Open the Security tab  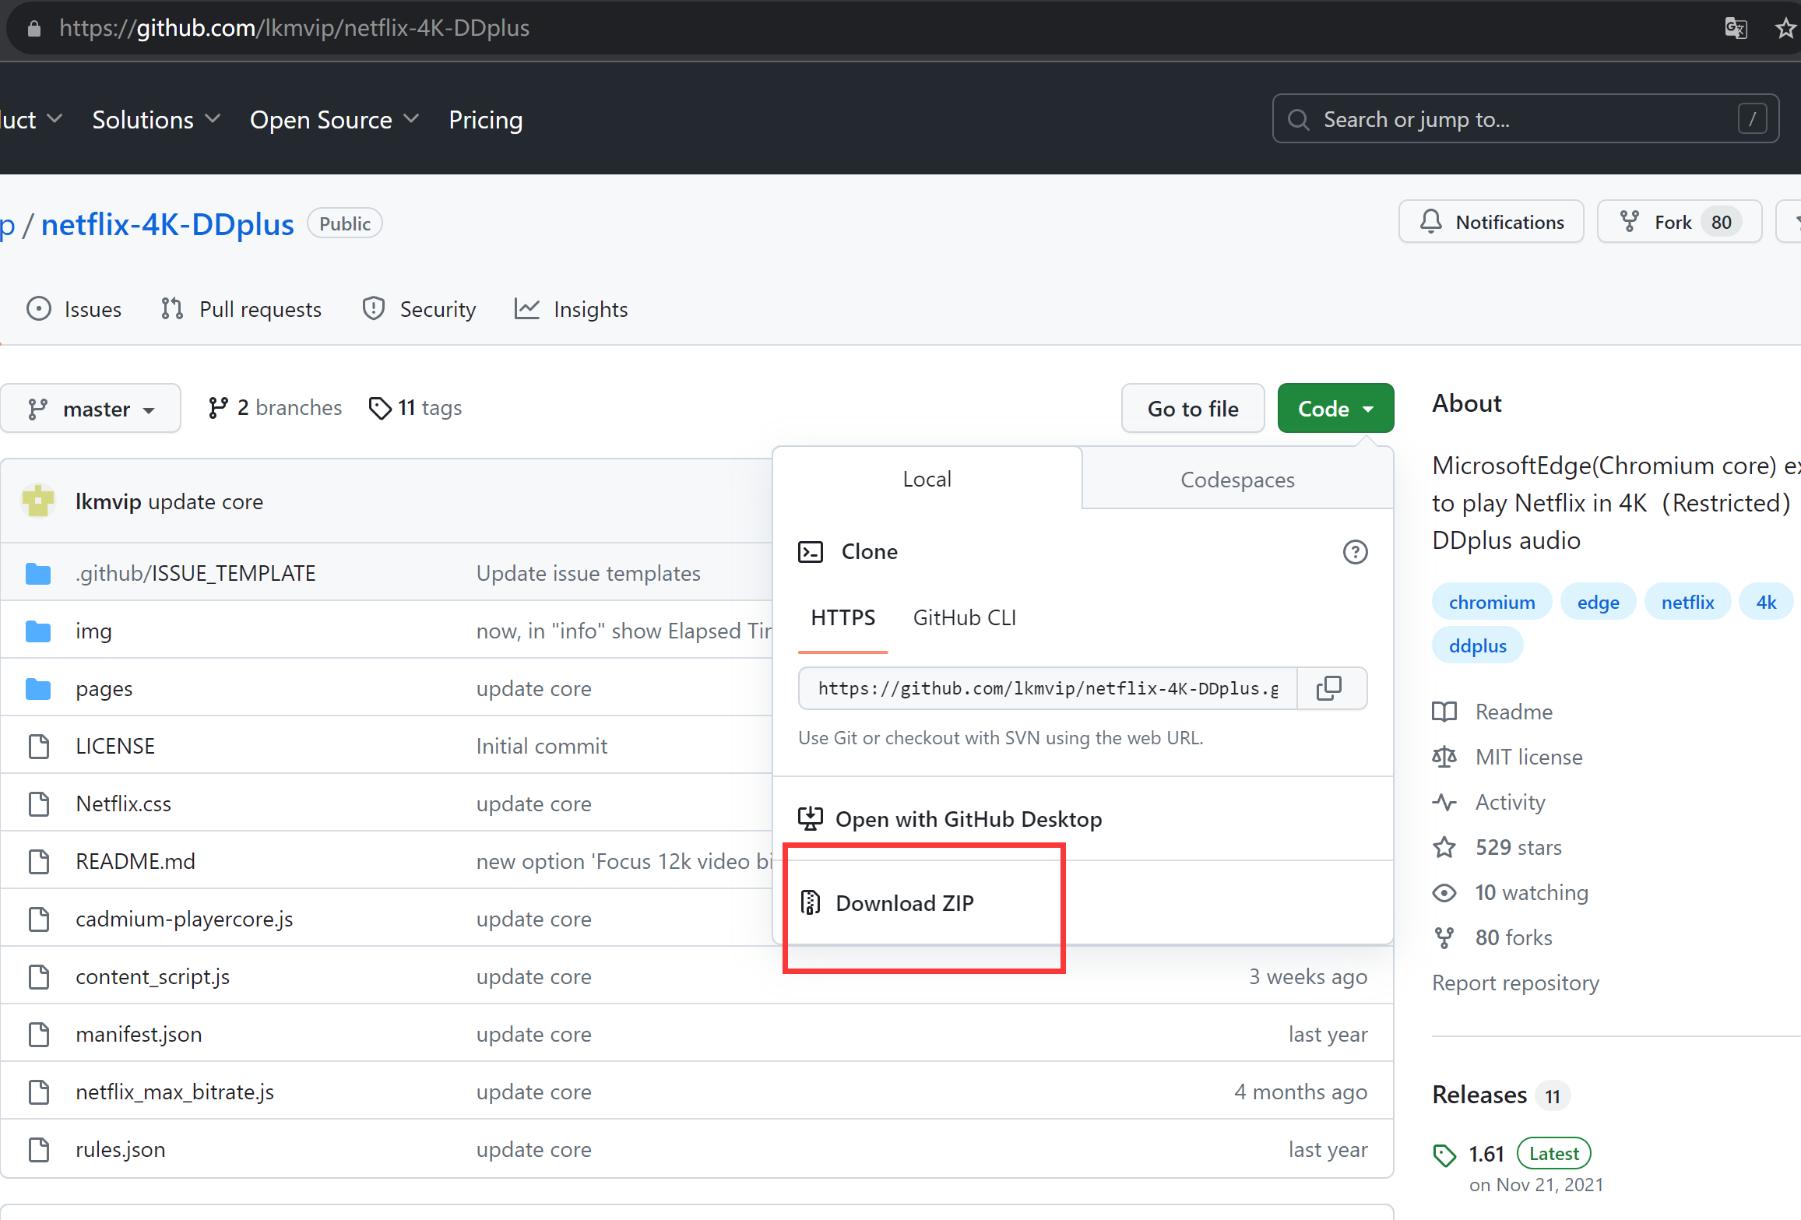tap(419, 310)
